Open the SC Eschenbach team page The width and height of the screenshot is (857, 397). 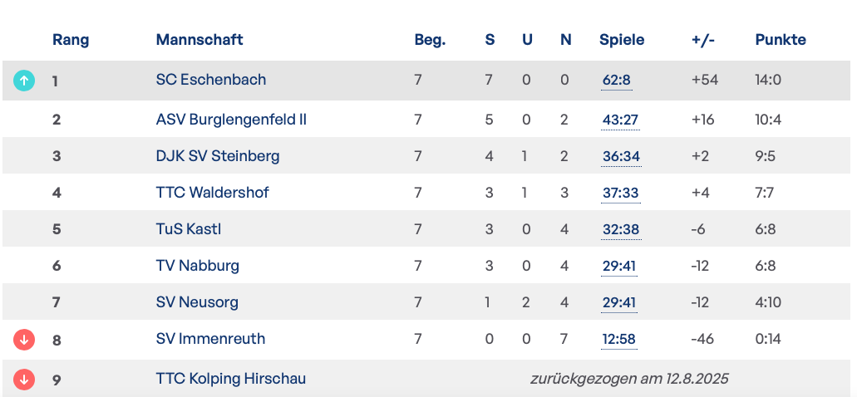[211, 80]
